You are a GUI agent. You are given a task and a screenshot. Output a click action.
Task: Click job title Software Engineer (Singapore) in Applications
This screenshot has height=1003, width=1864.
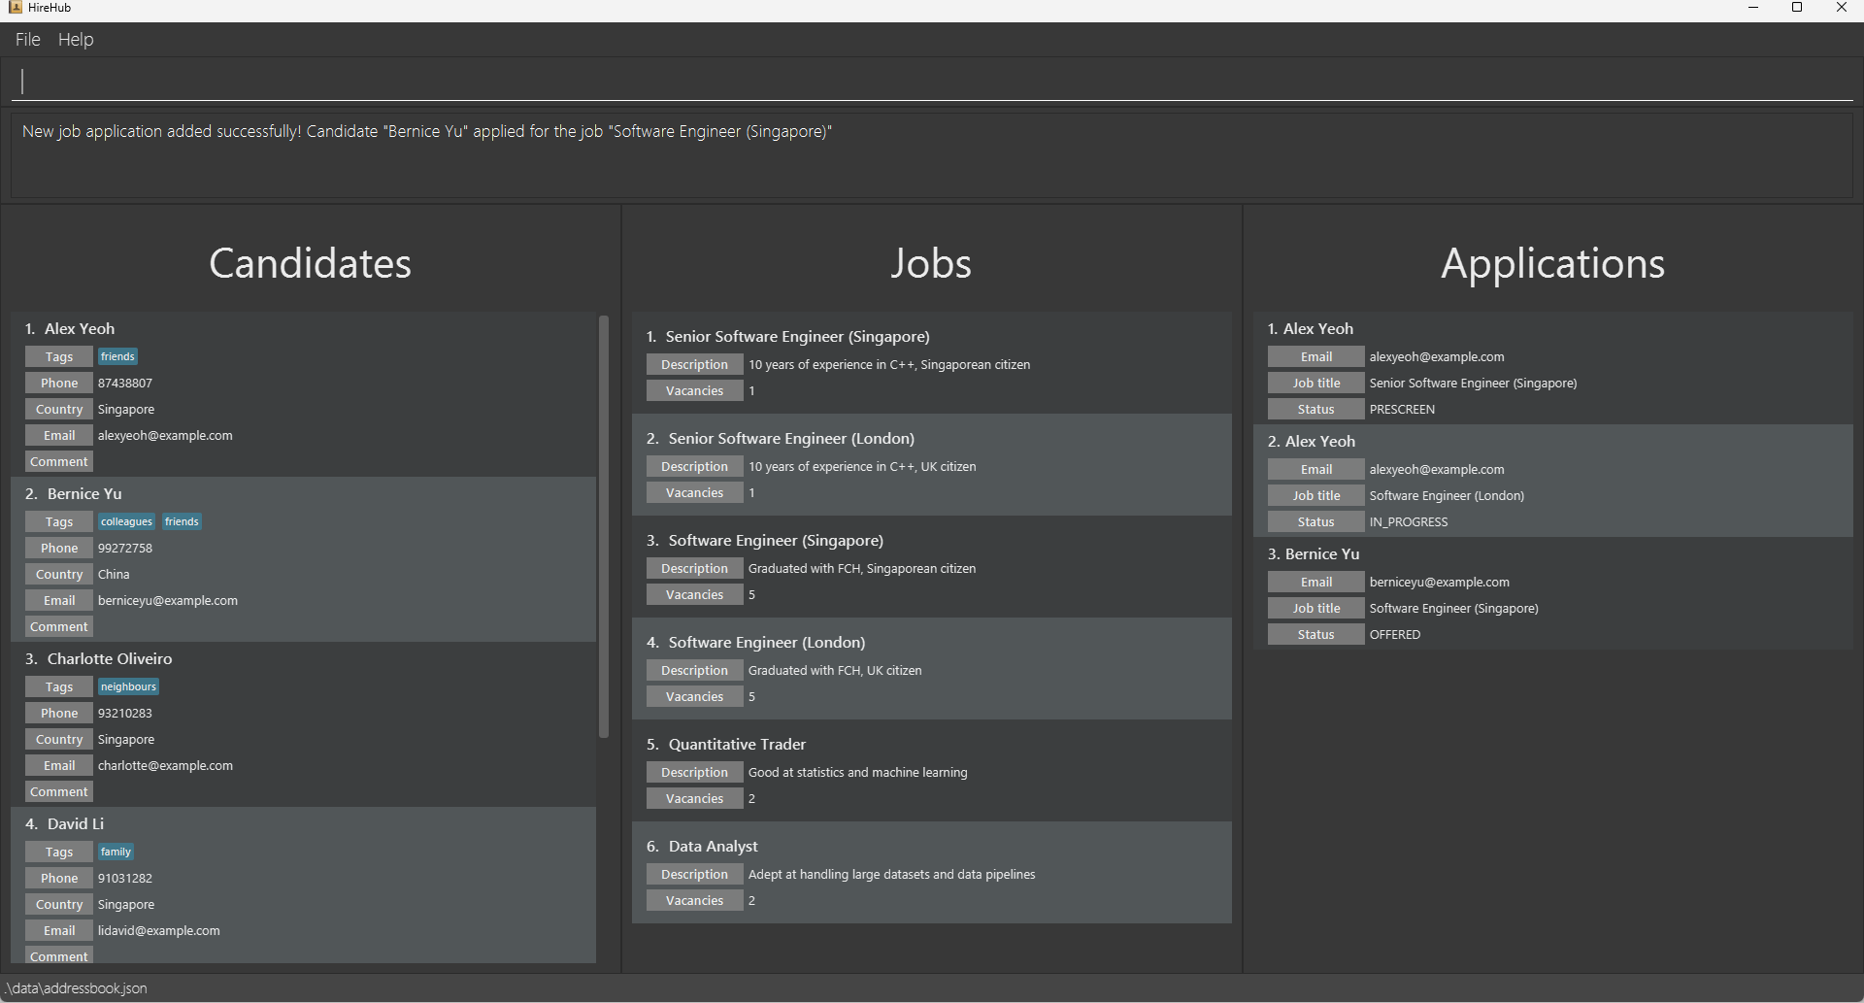click(x=1453, y=609)
